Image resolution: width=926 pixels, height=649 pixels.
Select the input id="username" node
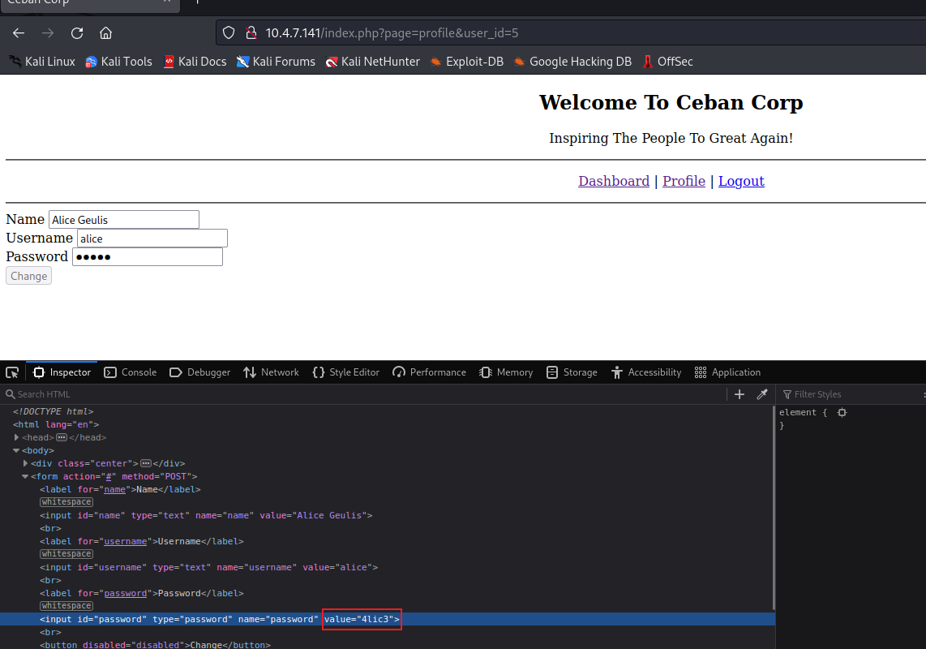click(x=209, y=567)
